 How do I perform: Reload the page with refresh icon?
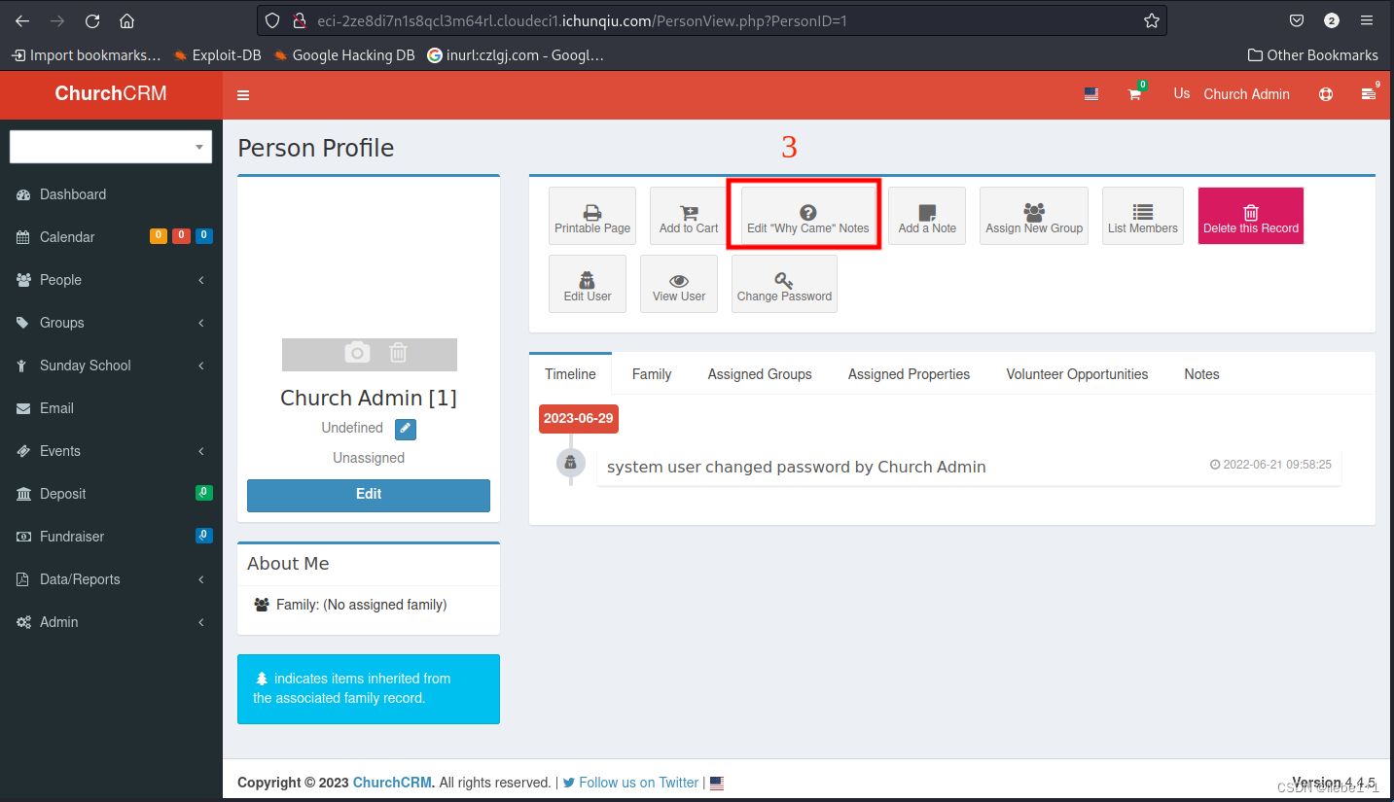(x=92, y=20)
